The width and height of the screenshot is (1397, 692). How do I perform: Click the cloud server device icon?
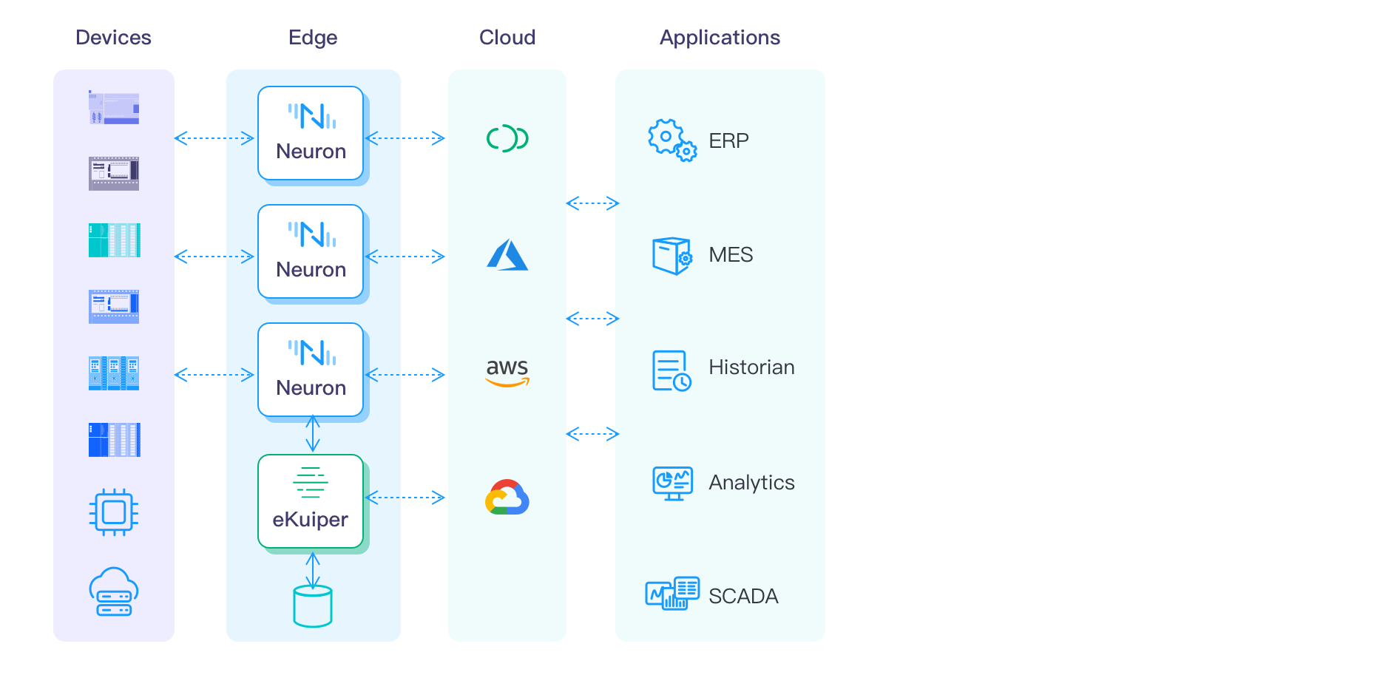point(114,591)
